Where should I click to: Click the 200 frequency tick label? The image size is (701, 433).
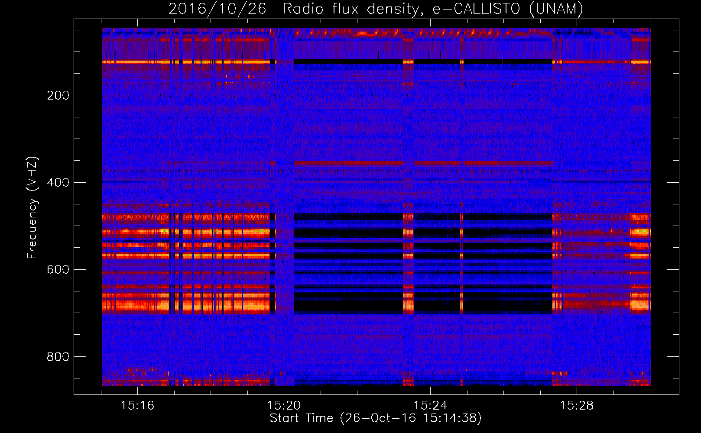(58, 95)
